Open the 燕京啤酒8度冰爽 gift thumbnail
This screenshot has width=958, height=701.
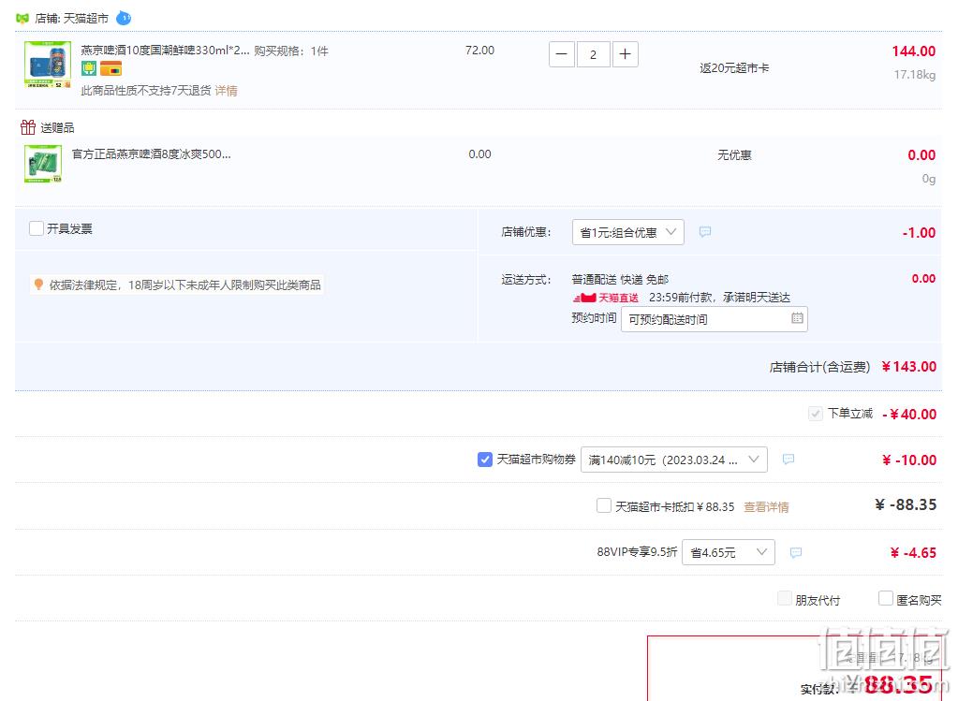[43, 164]
